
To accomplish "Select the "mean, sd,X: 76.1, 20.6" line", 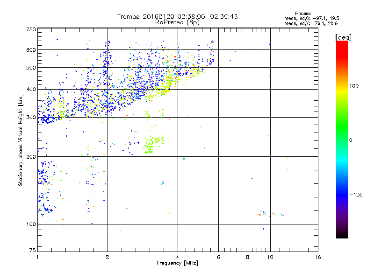I will tap(311, 23).
